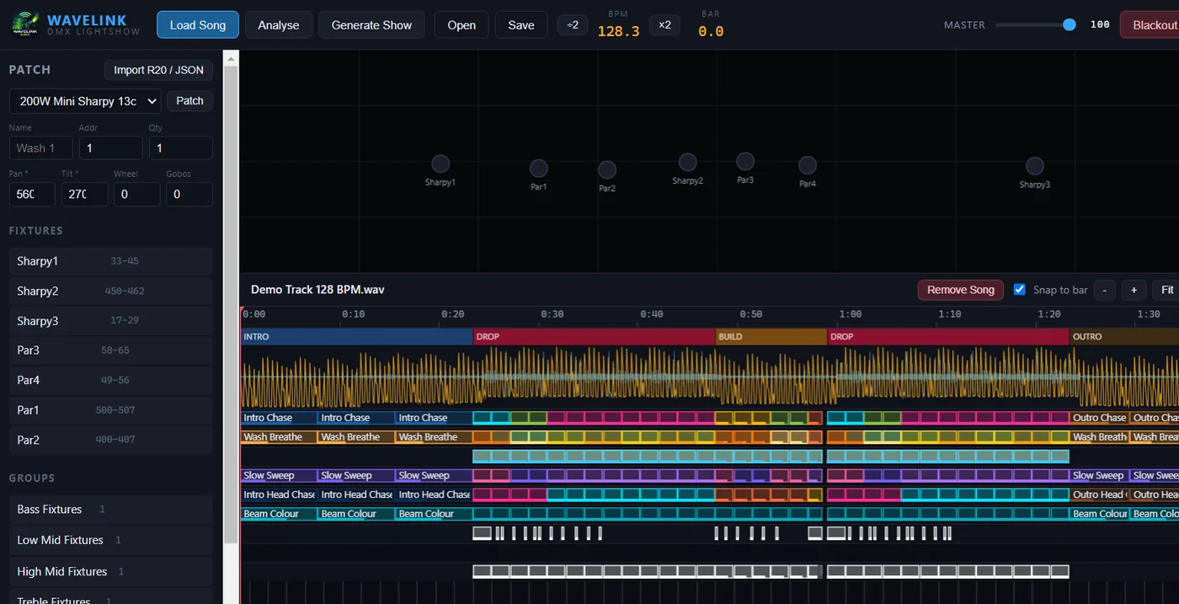The height and width of the screenshot is (604, 1179).
Task: Click the Qty input field
Action: coord(181,148)
